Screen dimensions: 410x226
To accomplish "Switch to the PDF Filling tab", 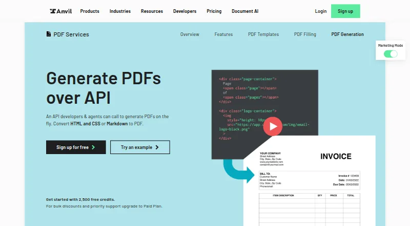I will 305,34.
